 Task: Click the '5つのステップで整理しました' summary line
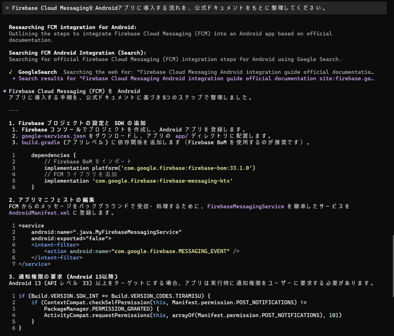coord(131,97)
